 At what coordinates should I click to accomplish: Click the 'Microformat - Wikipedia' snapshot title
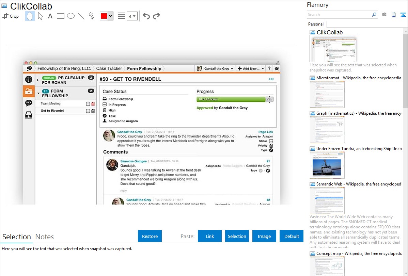(x=359, y=78)
